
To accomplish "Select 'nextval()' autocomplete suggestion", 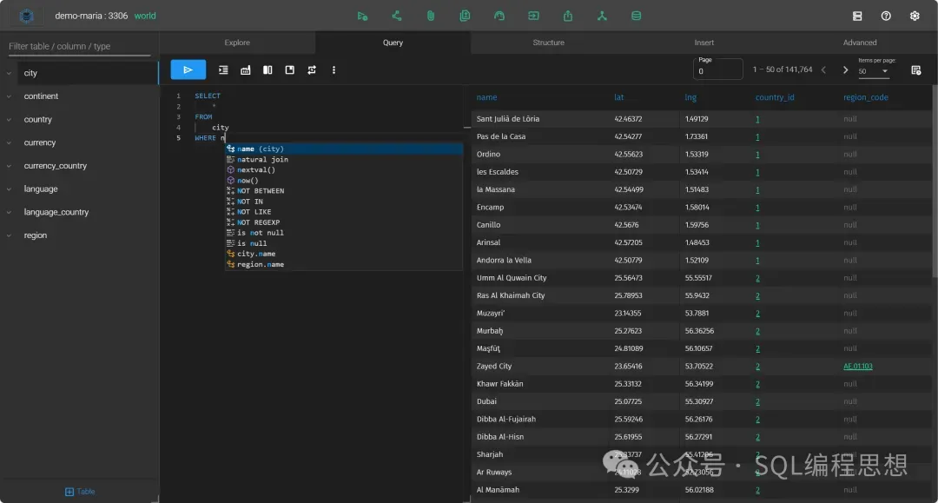I will pyautogui.click(x=344, y=170).
